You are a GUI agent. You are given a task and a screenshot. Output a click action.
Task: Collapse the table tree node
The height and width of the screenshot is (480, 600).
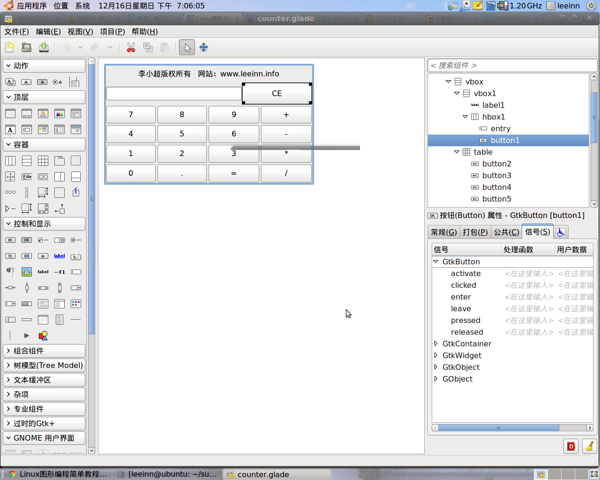pyautogui.click(x=457, y=152)
